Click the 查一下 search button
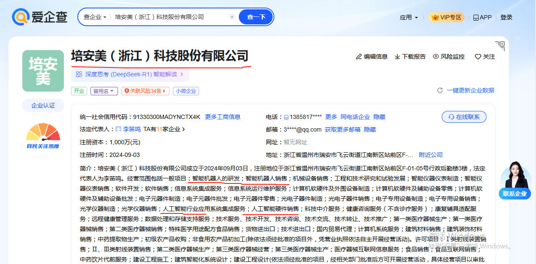The width and height of the screenshot is (536, 264). pyautogui.click(x=256, y=17)
